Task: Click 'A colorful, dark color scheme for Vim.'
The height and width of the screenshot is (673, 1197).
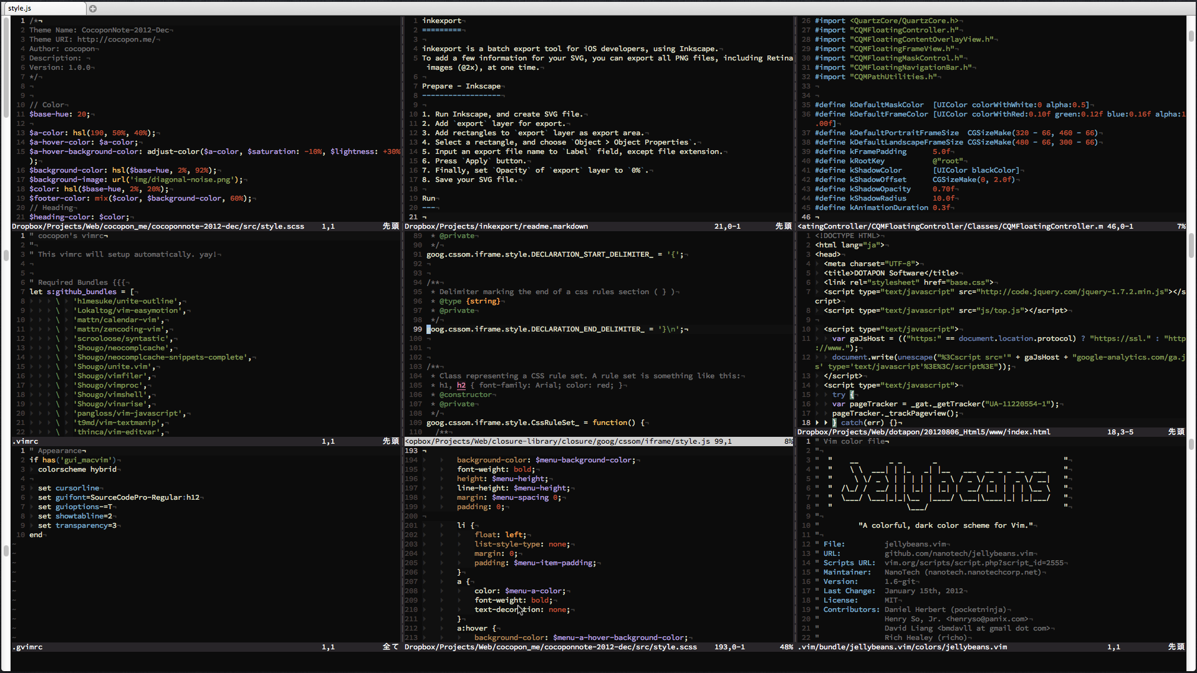Action: [946, 525]
